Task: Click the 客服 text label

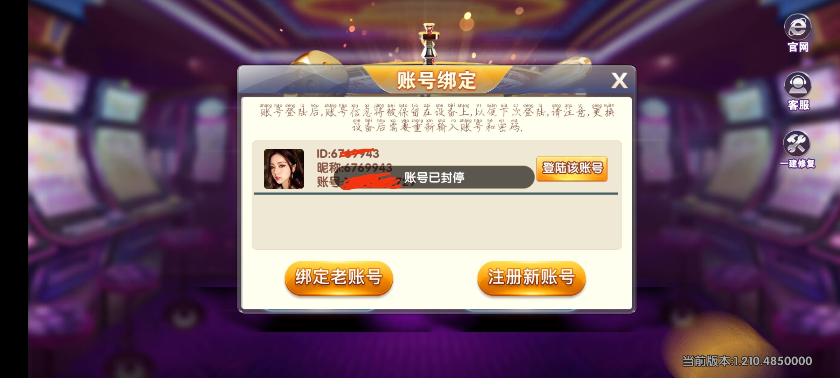Action: (x=798, y=105)
